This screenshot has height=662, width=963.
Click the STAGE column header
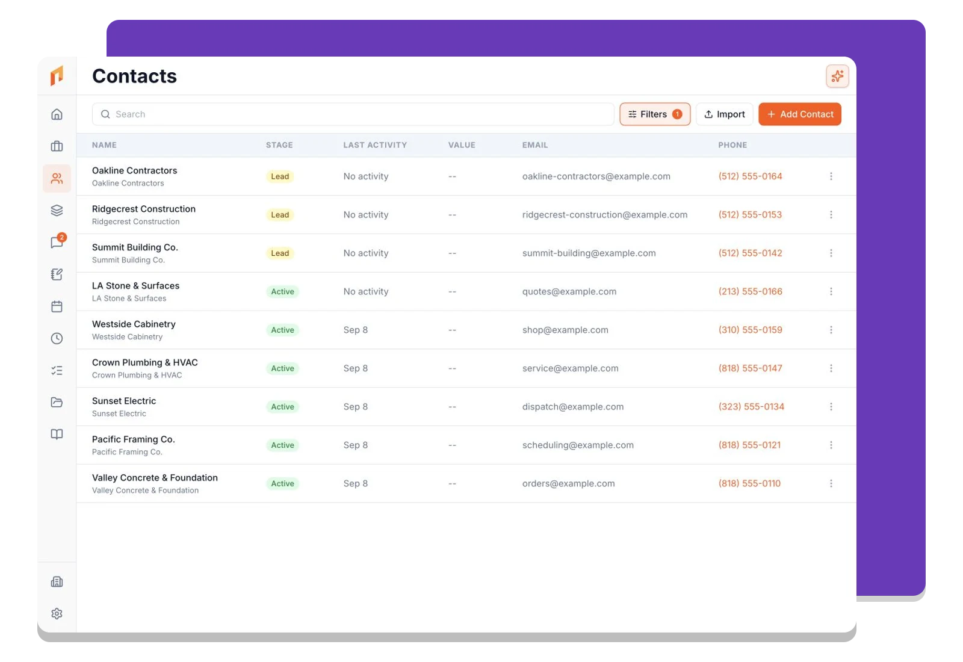[x=279, y=145]
